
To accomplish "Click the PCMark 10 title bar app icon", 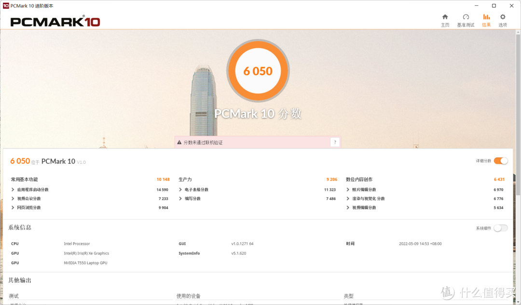I will point(6,6).
